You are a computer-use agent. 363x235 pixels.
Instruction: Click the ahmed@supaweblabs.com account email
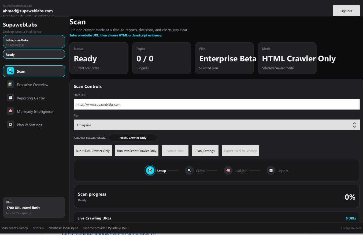[x=28, y=11]
